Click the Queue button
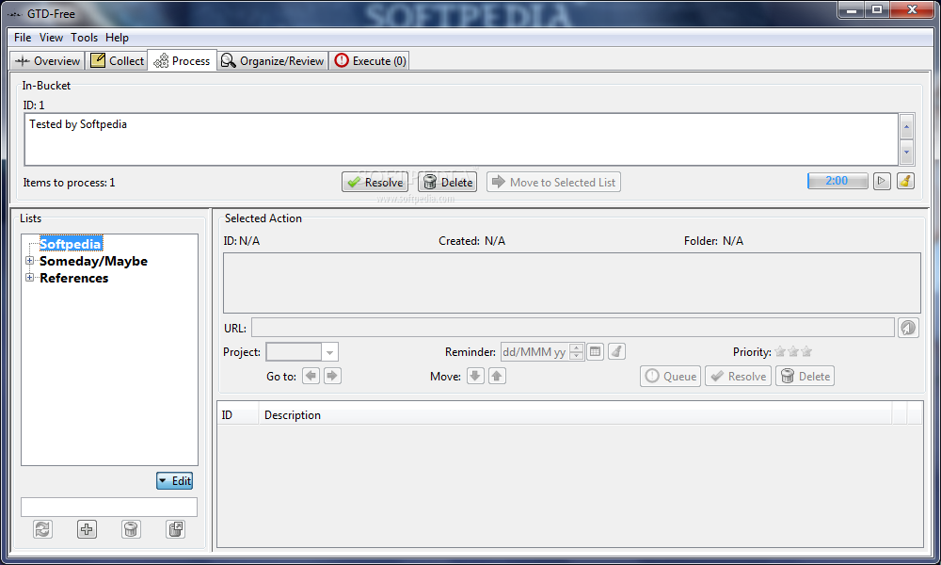The image size is (941, 565). point(670,377)
